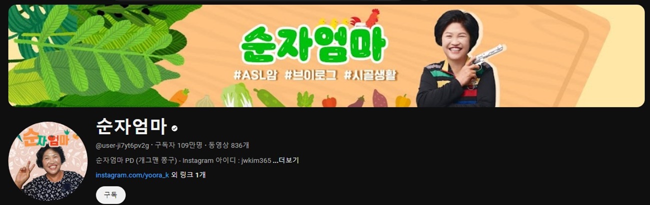The height and width of the screenshot is (205, 650).
Task: Expand the channel description with 더보기
Action: [286, 161]
